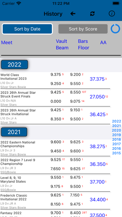Jump to 2019 in year index
The image size is (122, 217).
[116, 135]
